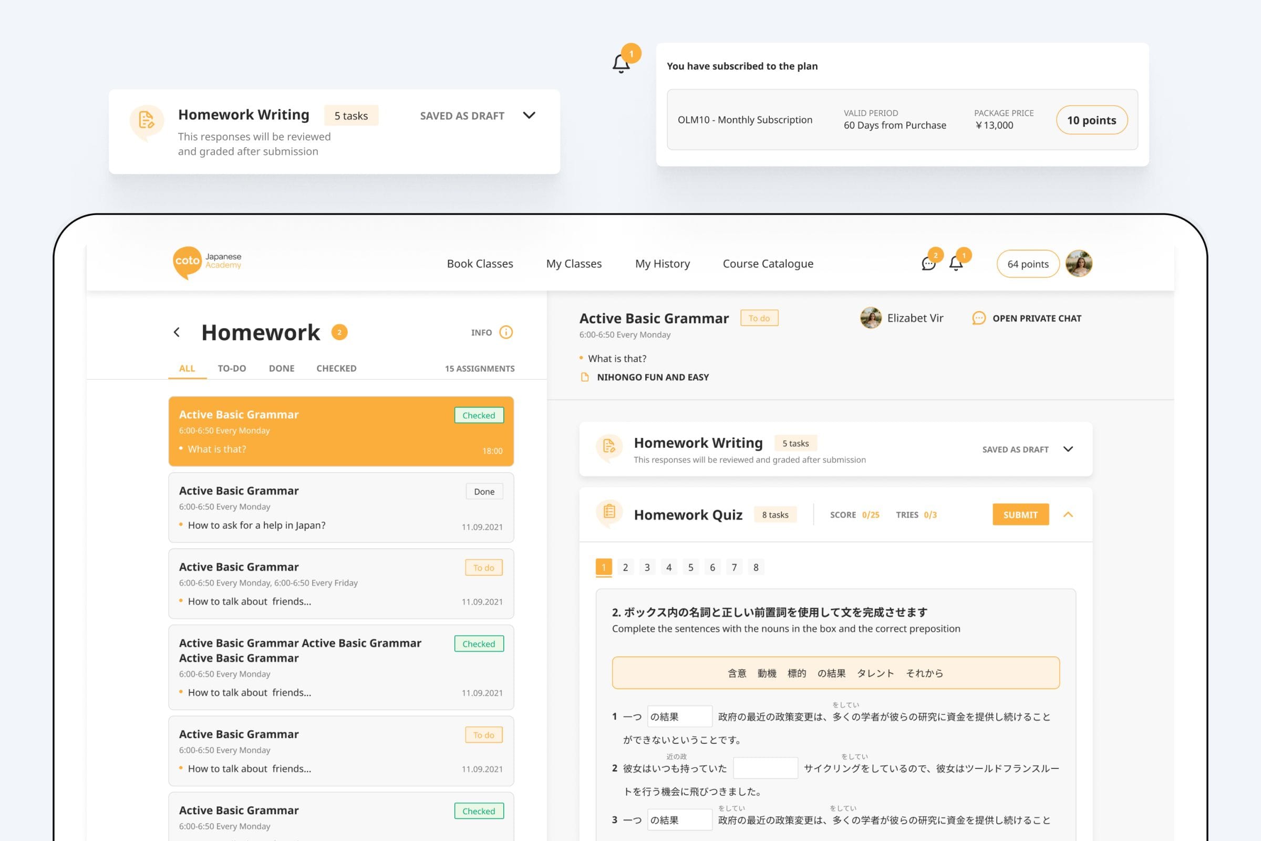Click the word それから in the word box

[924, 673]
